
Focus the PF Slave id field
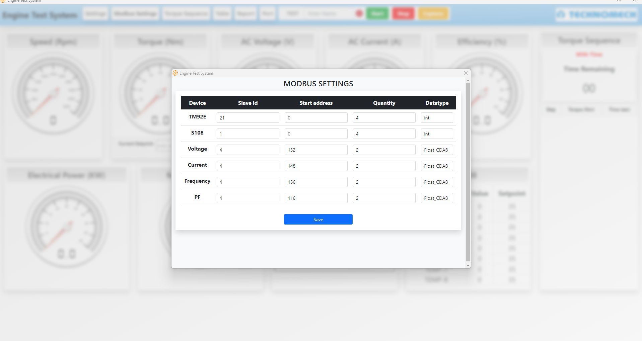[x=248, y=198]
